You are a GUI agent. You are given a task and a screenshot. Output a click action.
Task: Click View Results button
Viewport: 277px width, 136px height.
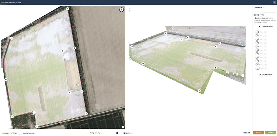tap(265, 75)
